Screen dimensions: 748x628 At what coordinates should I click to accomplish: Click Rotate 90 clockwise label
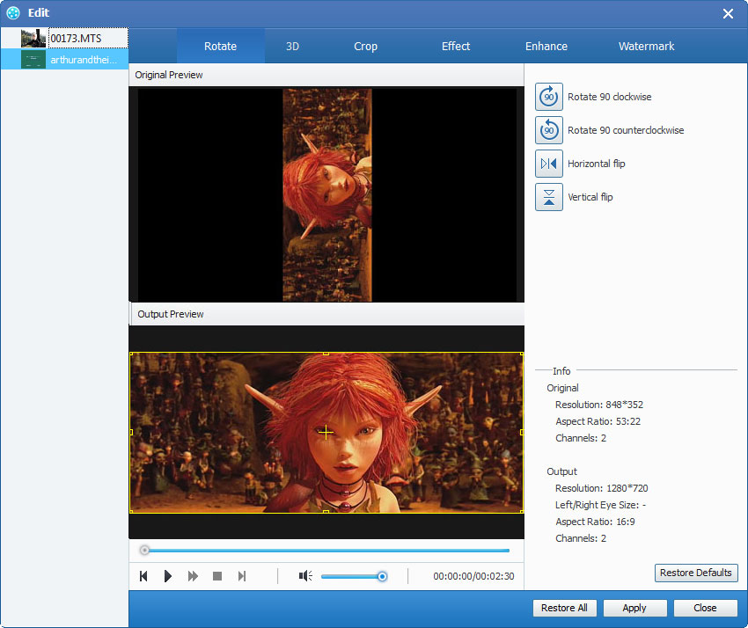[x=609, y=97]
